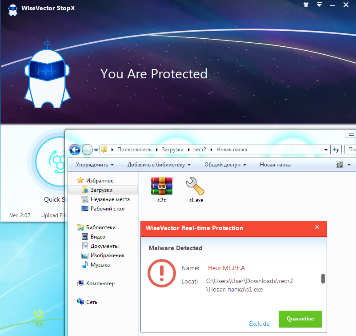This screenshot has width=356, height=336.
Task: Expand arrow after Пользователь breadcrumb
Action: (156, 150)
